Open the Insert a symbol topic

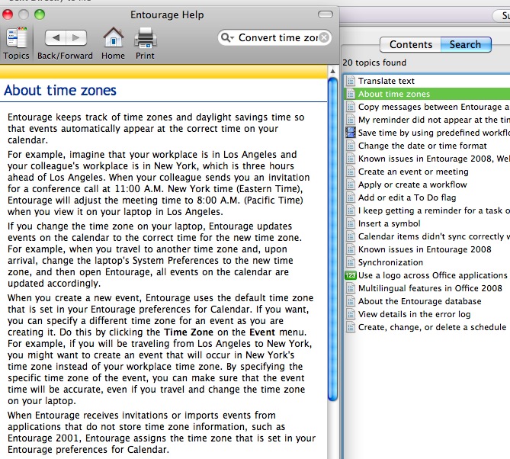tap(427, 223)
